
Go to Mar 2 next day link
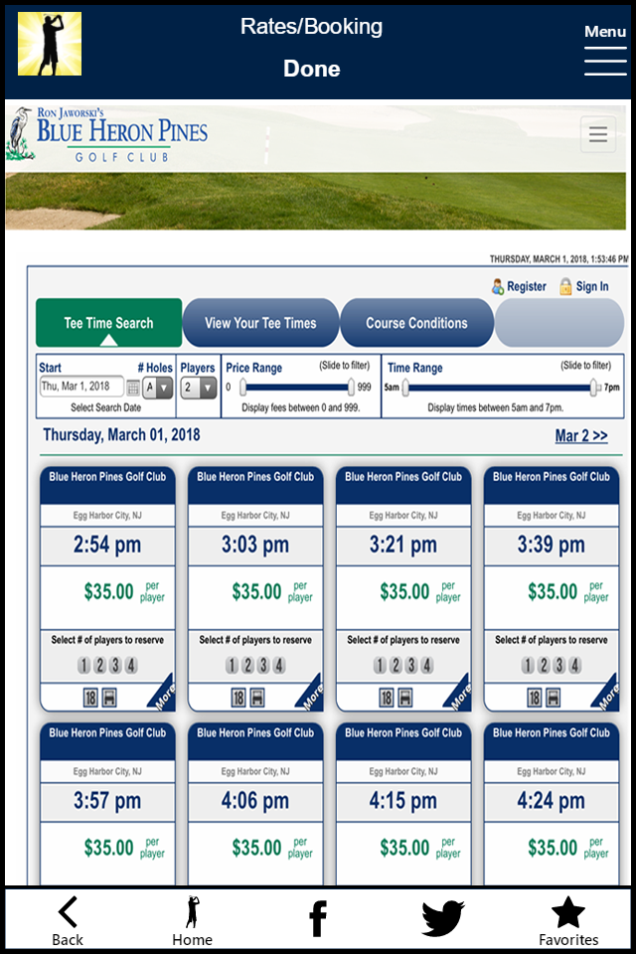coord(581,435)
